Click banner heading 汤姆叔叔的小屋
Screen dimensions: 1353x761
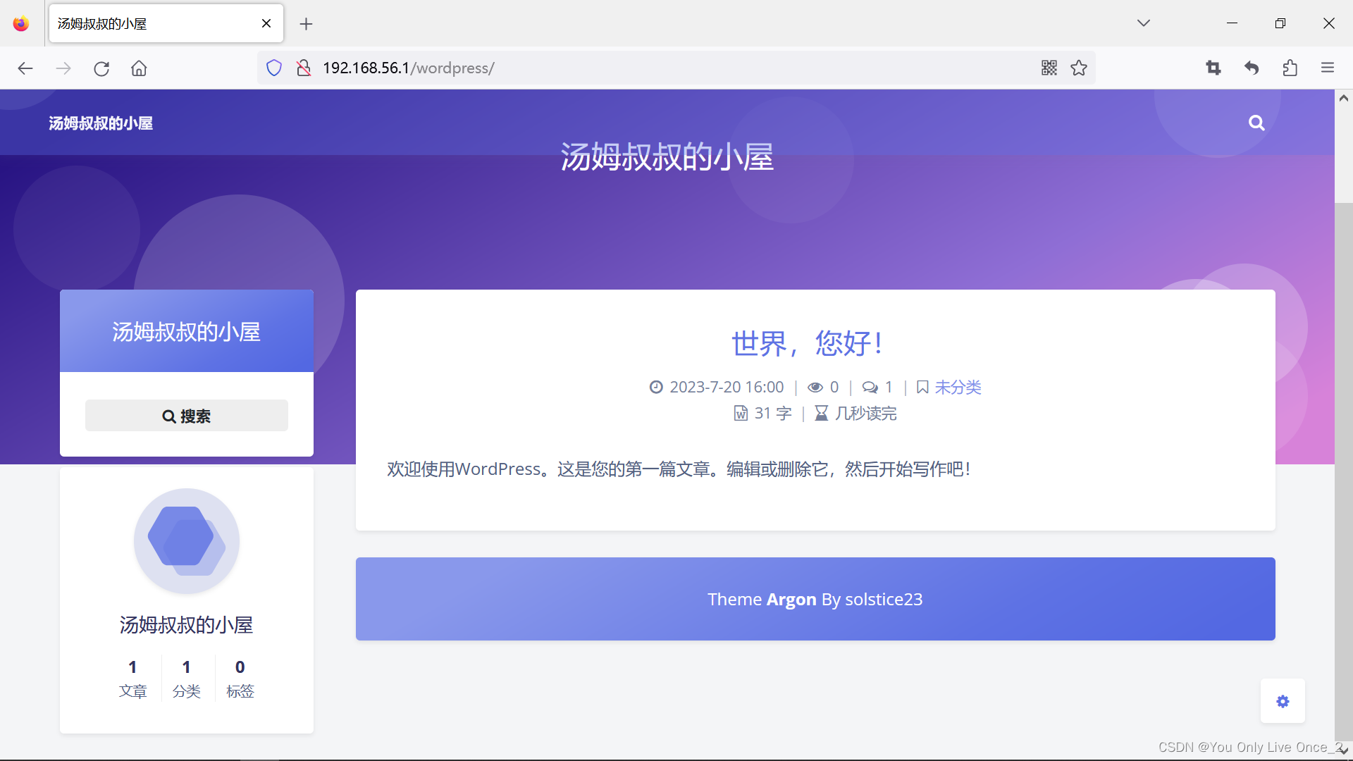point(667,156)
